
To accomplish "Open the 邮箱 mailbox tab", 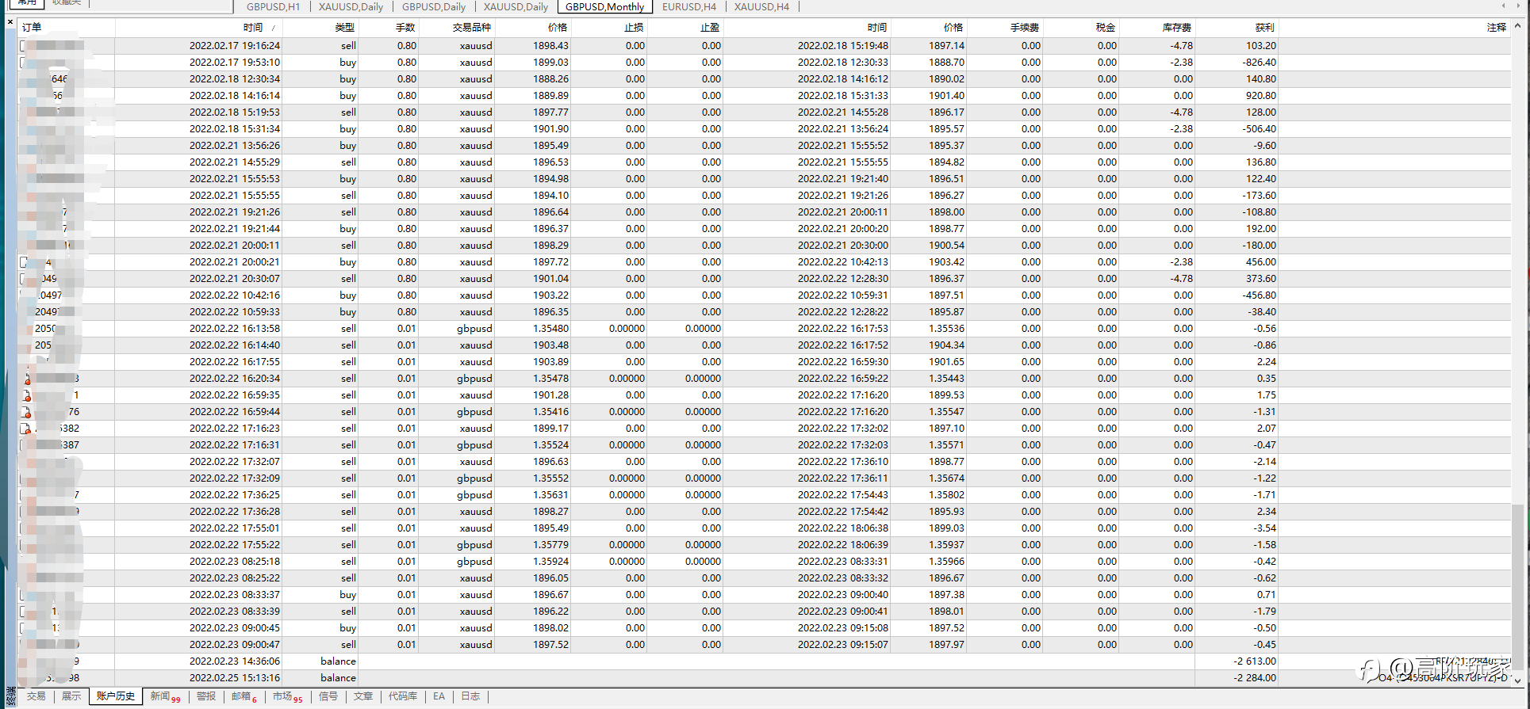I will [243, 696].
